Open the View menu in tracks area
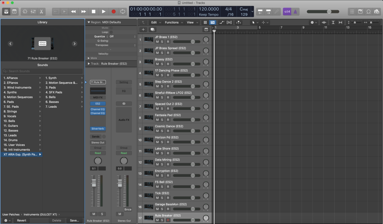 (192, 22)
